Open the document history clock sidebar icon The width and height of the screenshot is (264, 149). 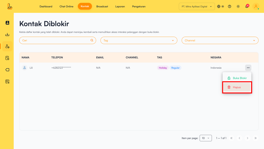tap(7, 58)
